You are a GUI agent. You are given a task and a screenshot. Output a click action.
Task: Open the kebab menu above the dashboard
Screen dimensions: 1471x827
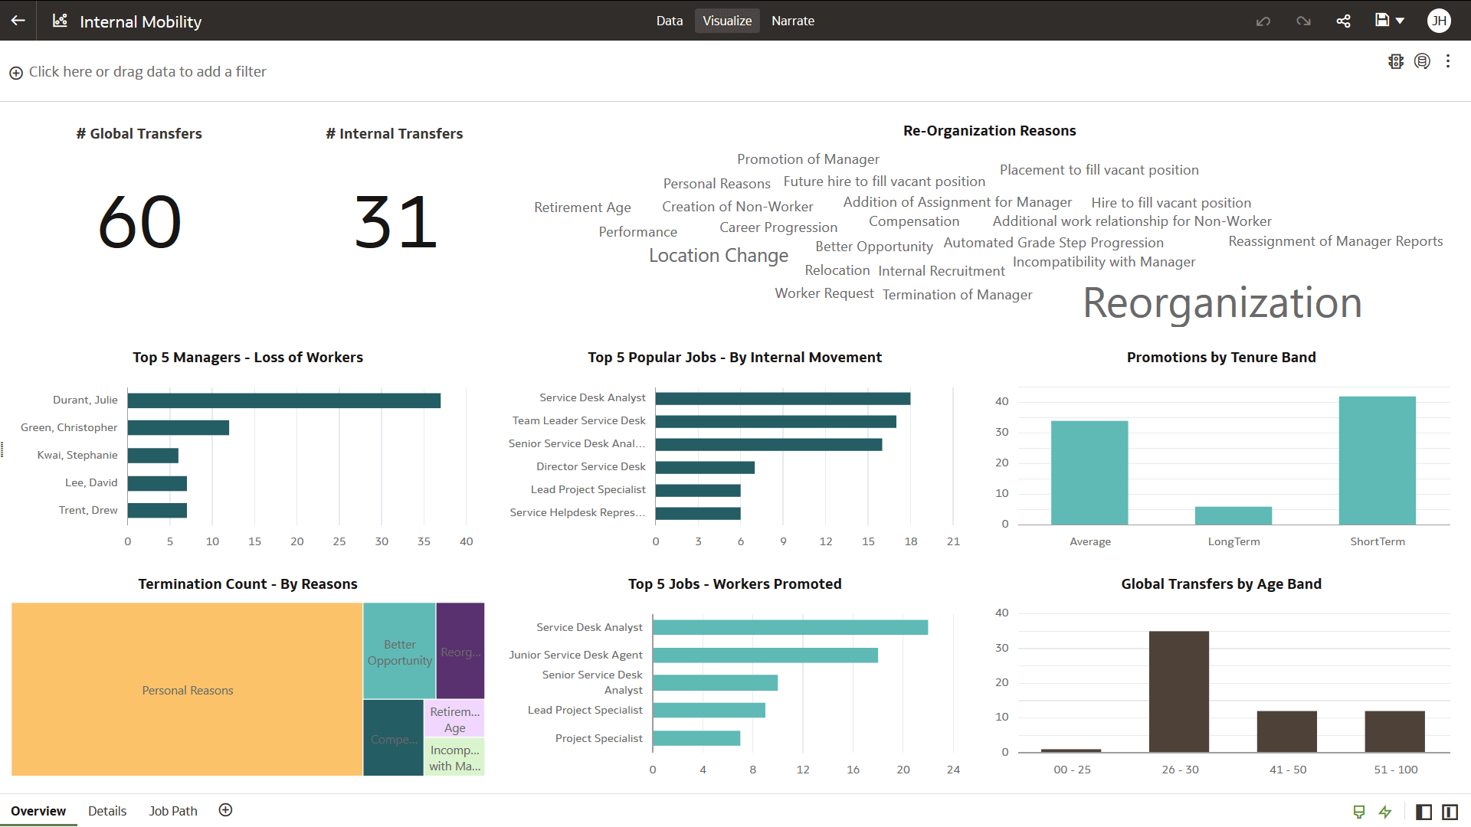(x=1448, y=61)
